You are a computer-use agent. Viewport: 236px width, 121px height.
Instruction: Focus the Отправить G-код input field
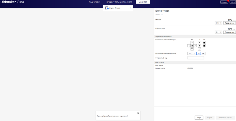click(x=196, y=58)
